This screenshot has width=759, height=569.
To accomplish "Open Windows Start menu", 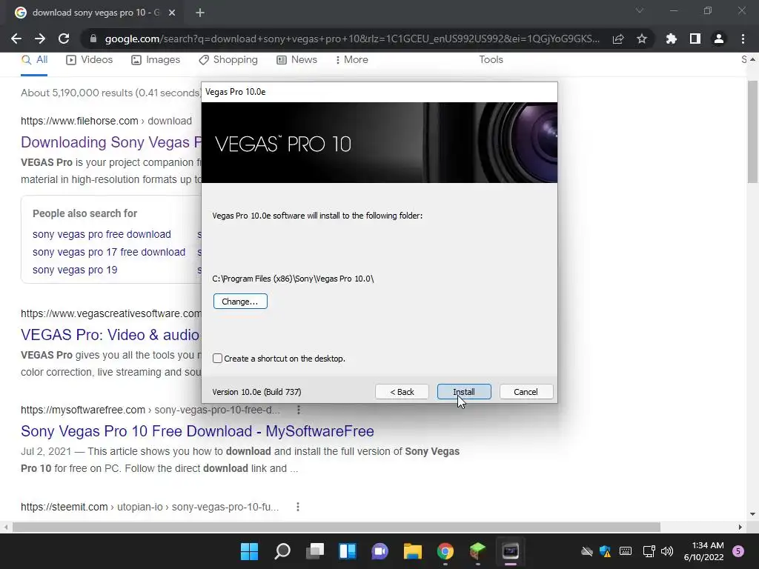I will click(x=249, y=551).
